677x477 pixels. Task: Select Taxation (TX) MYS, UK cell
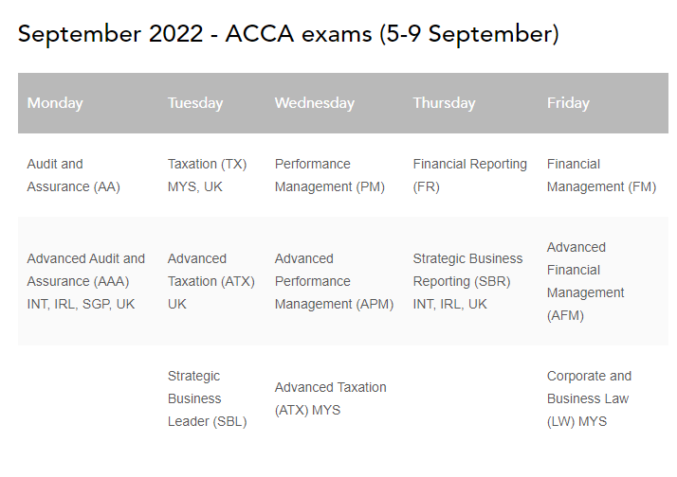point(207,175)
